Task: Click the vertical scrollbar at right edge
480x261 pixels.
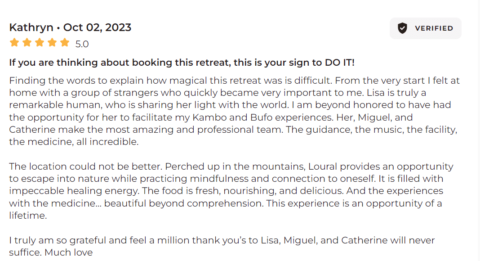Action: (x=478, y=130)
